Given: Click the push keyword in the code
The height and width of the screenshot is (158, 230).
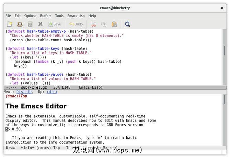Looking at the screenshot, I should point(72,62).
